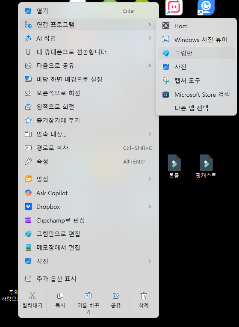Click the Clipchamp logo icon

coord(28,220)
